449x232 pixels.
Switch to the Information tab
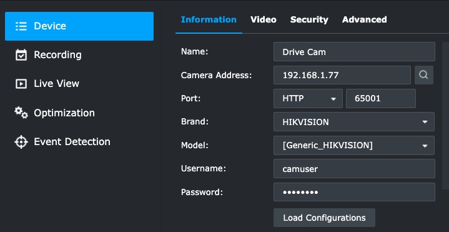point(209,19)
